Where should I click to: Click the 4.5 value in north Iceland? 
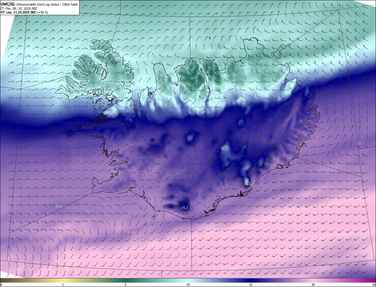click(217, 73)
